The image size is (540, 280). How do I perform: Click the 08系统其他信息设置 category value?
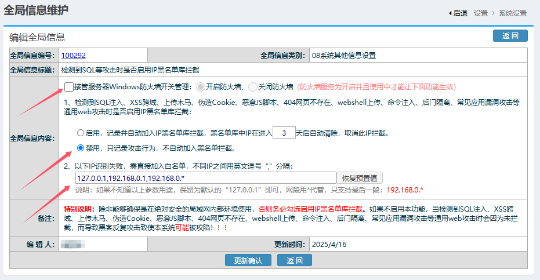tap(343, 56)
